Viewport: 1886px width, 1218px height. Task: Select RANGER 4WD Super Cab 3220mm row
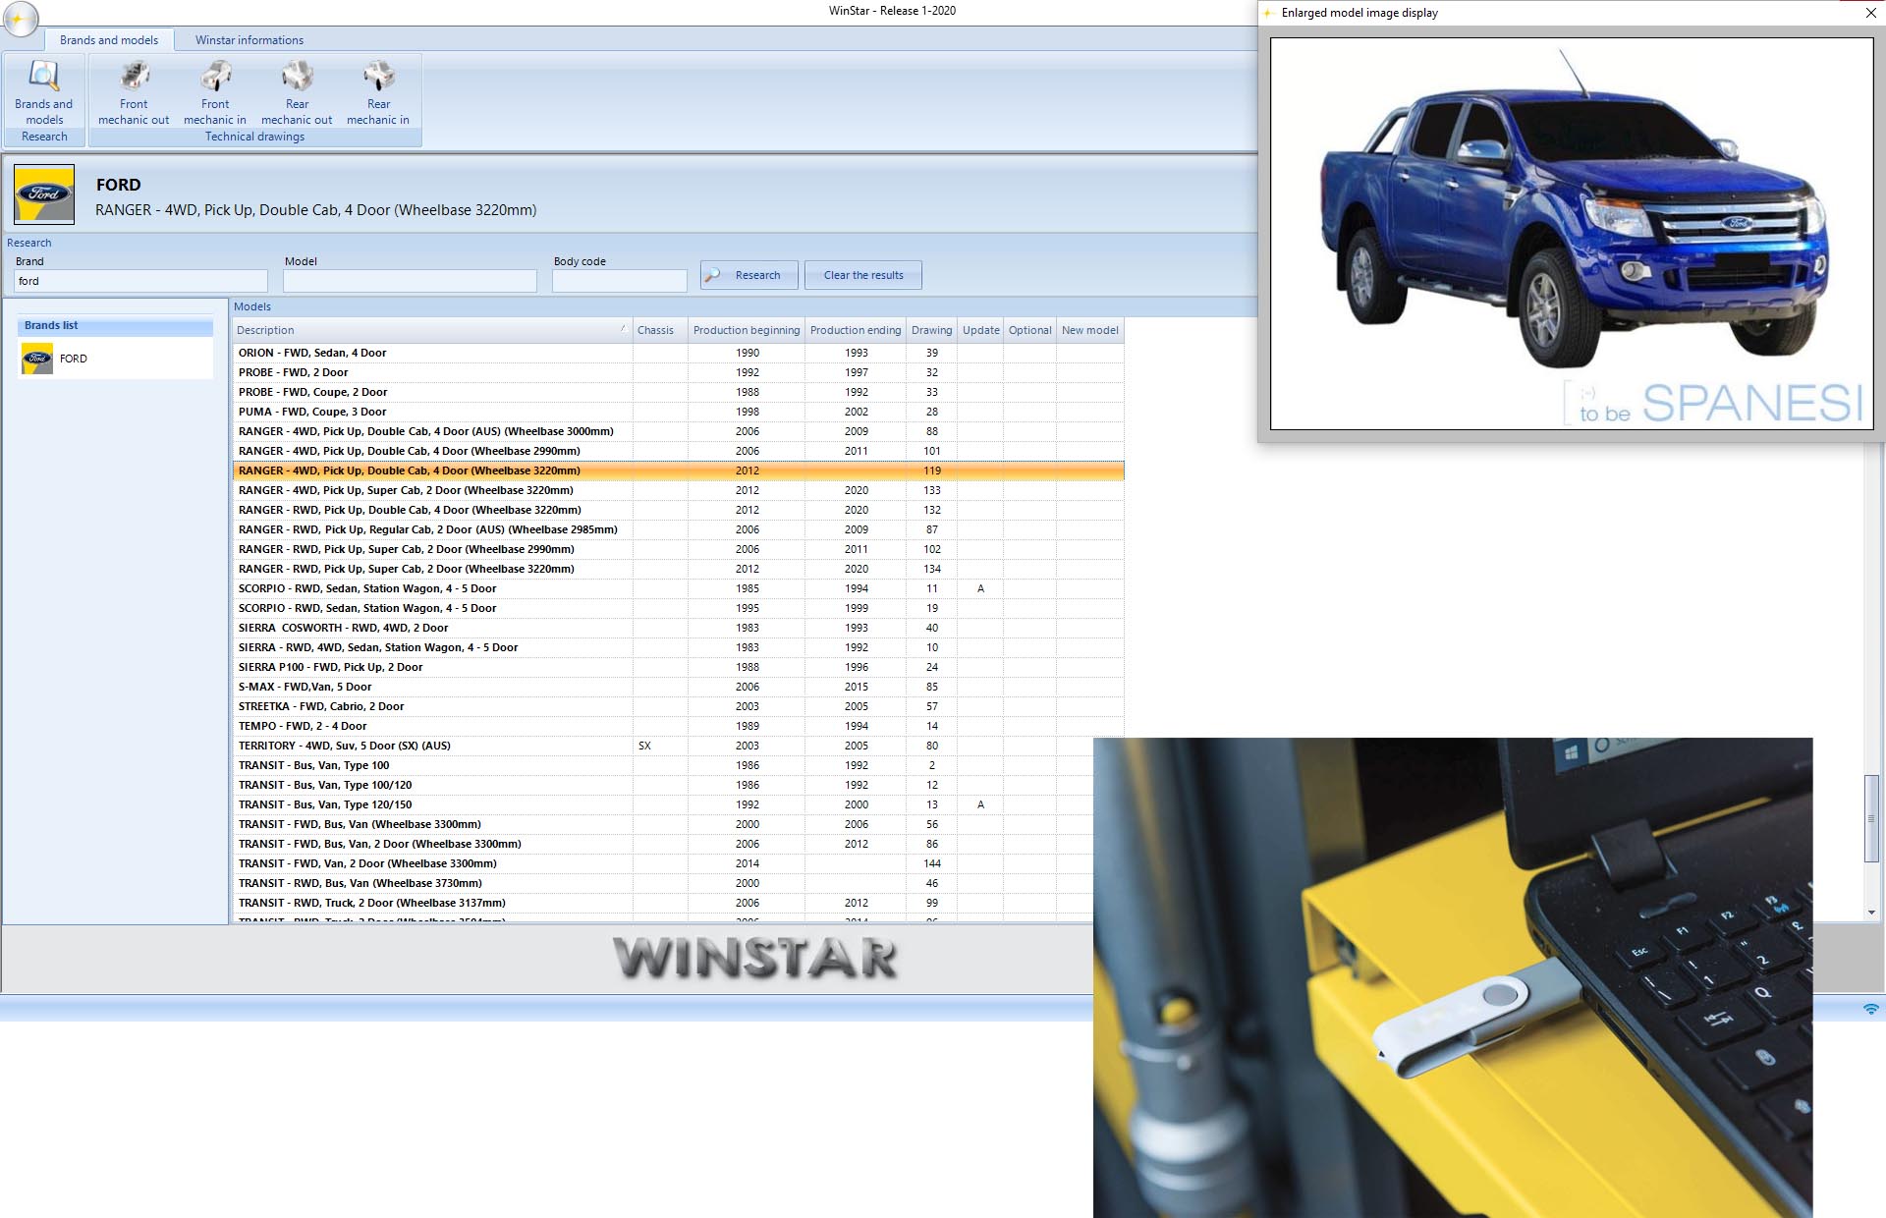click(x=678, y=490)
